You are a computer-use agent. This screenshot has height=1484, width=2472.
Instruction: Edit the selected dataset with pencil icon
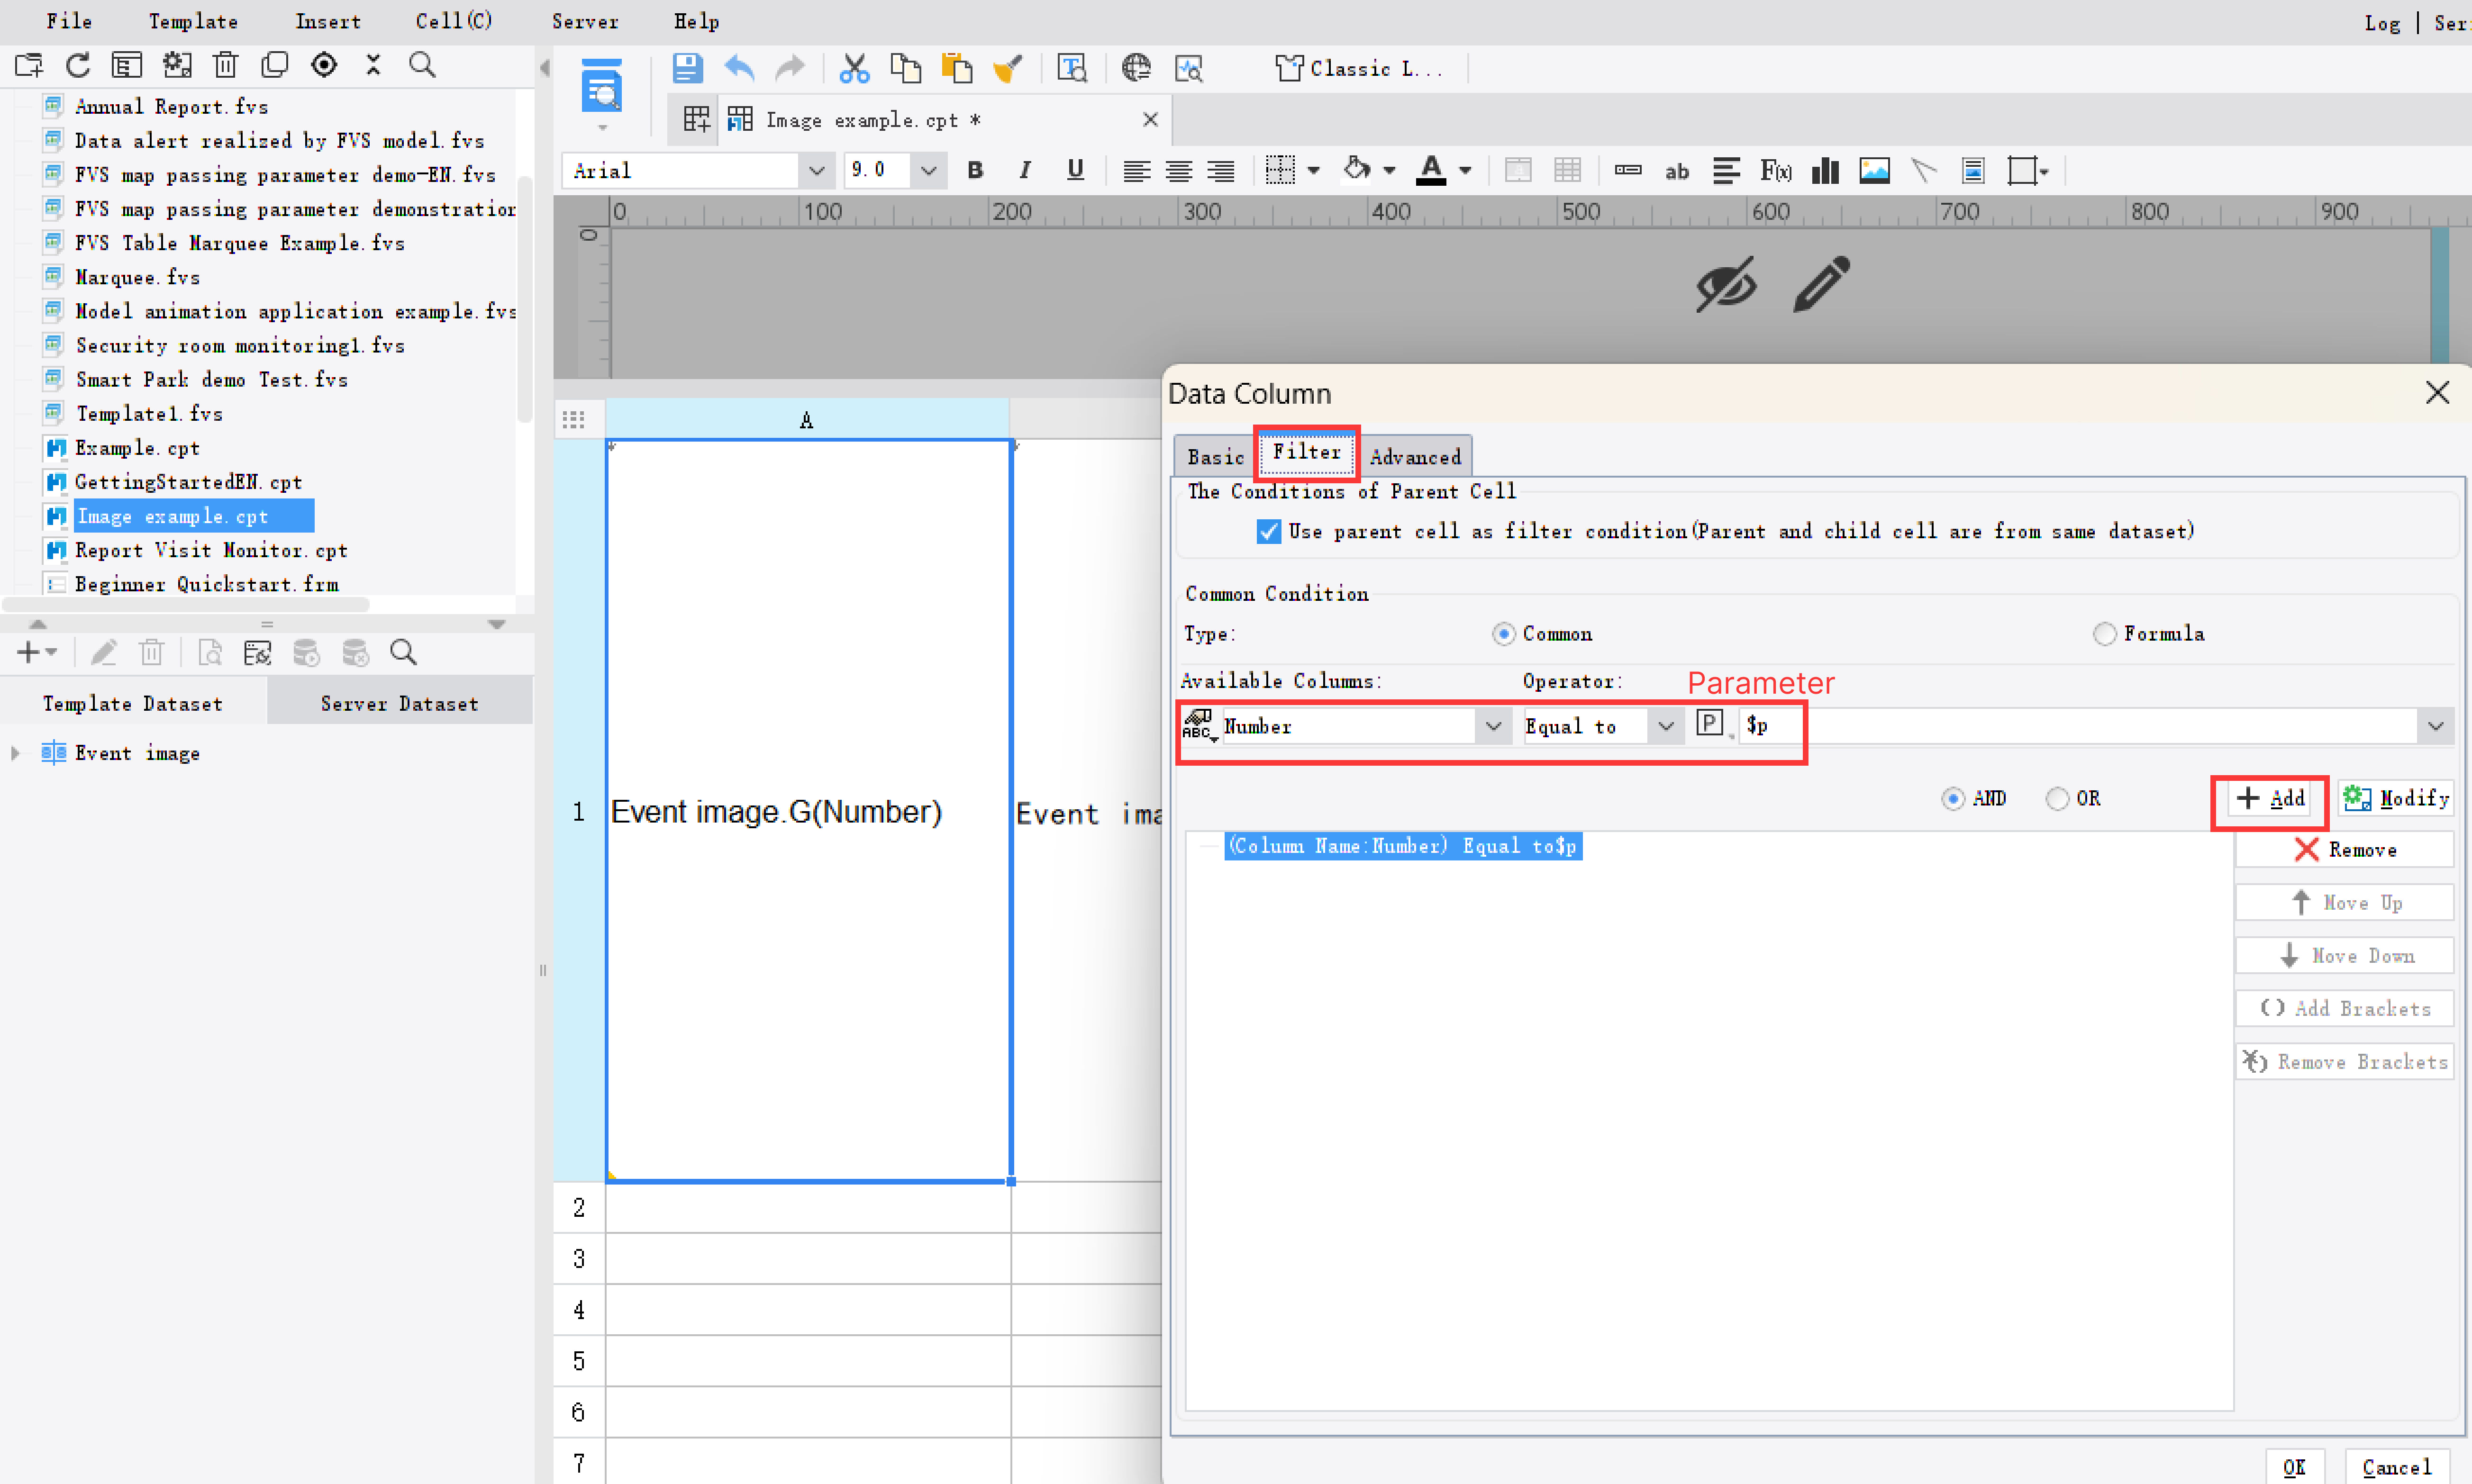[104, 651]
